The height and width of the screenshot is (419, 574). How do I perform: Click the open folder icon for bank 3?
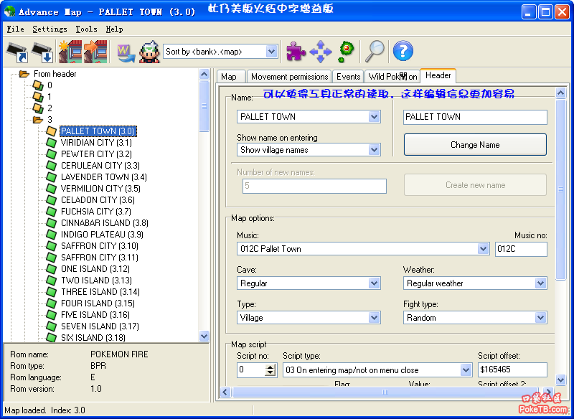point(38,119)
